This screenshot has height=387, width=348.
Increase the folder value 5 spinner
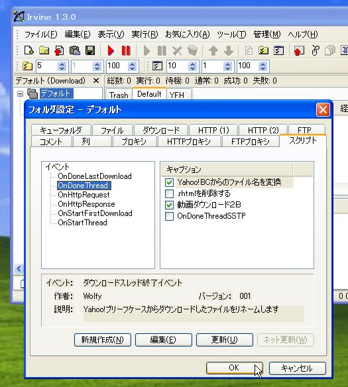pyautogui.click(x=62, y=64)
